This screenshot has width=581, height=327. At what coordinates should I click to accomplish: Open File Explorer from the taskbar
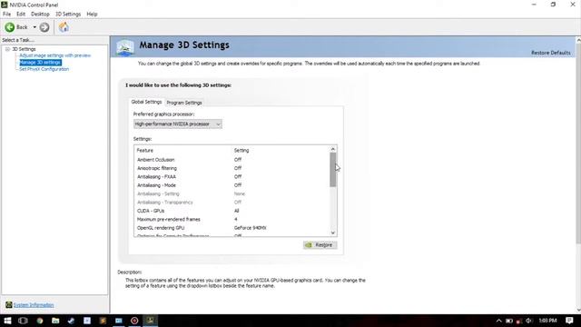coord(55,321)
